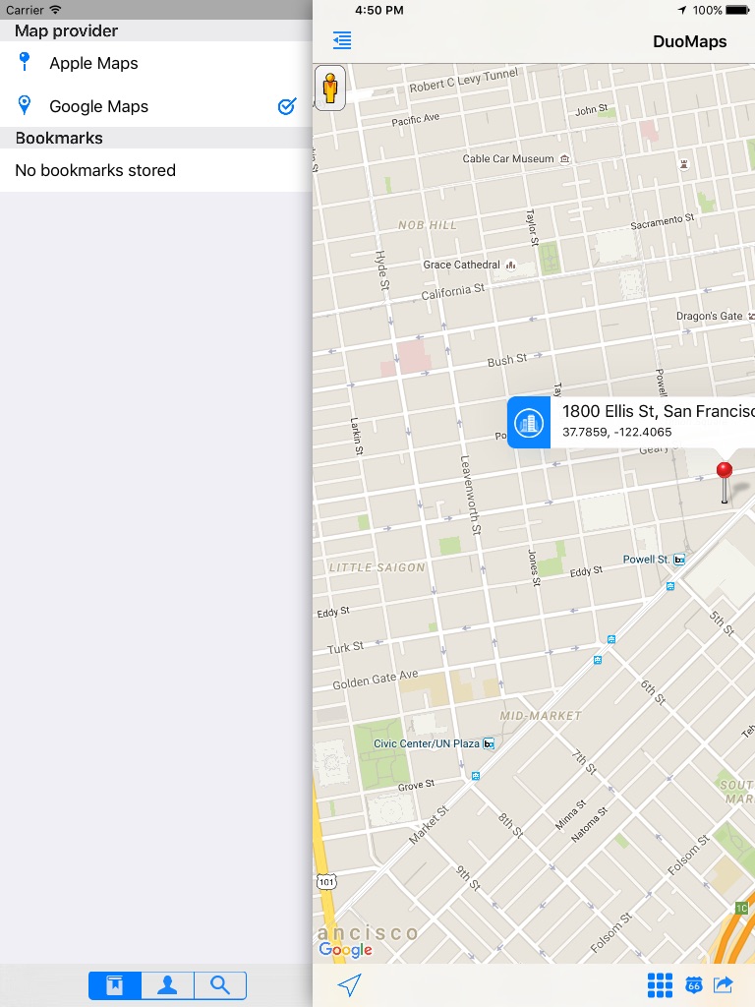
Task: Collapse the sidebar using the menu icon
Action: [342, 40]
